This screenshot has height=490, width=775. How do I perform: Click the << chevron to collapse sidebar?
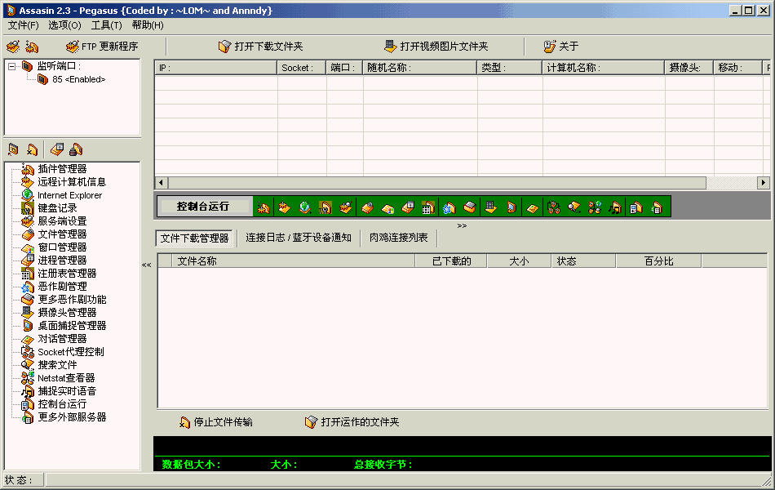(x=147, y=265)
